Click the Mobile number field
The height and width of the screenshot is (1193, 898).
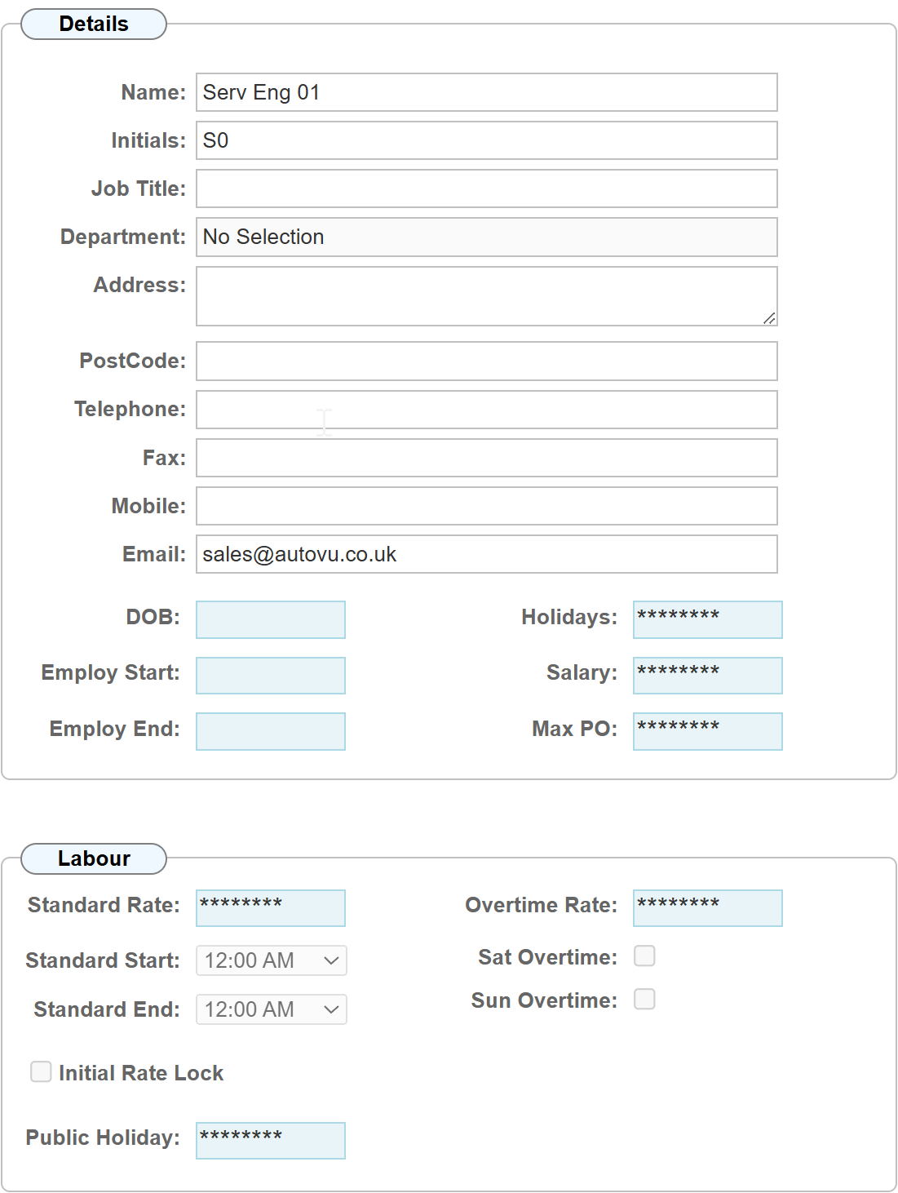[x=486, y=506]
